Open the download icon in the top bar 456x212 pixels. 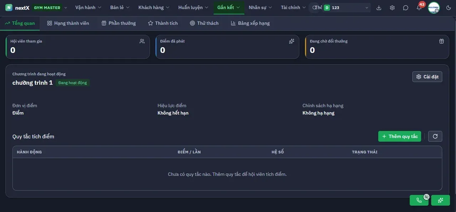(x=379, y=7)
